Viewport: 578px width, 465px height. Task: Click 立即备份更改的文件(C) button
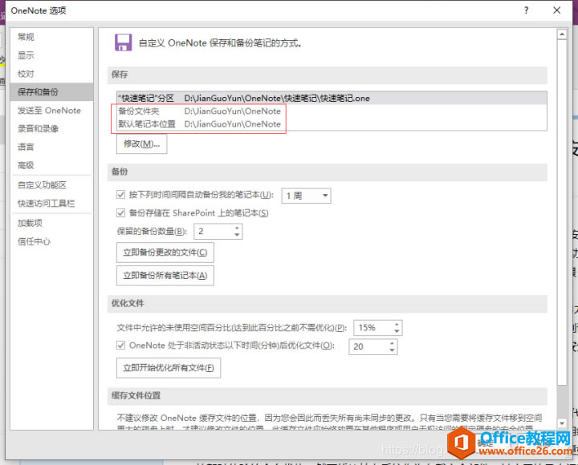pyautogui.click(x=165, y=253)
